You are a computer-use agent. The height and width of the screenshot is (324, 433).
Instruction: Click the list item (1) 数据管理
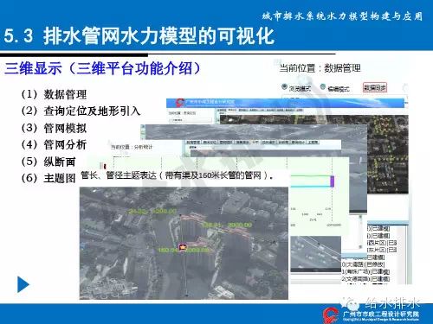pyautogui.click(x=54, y=94)
